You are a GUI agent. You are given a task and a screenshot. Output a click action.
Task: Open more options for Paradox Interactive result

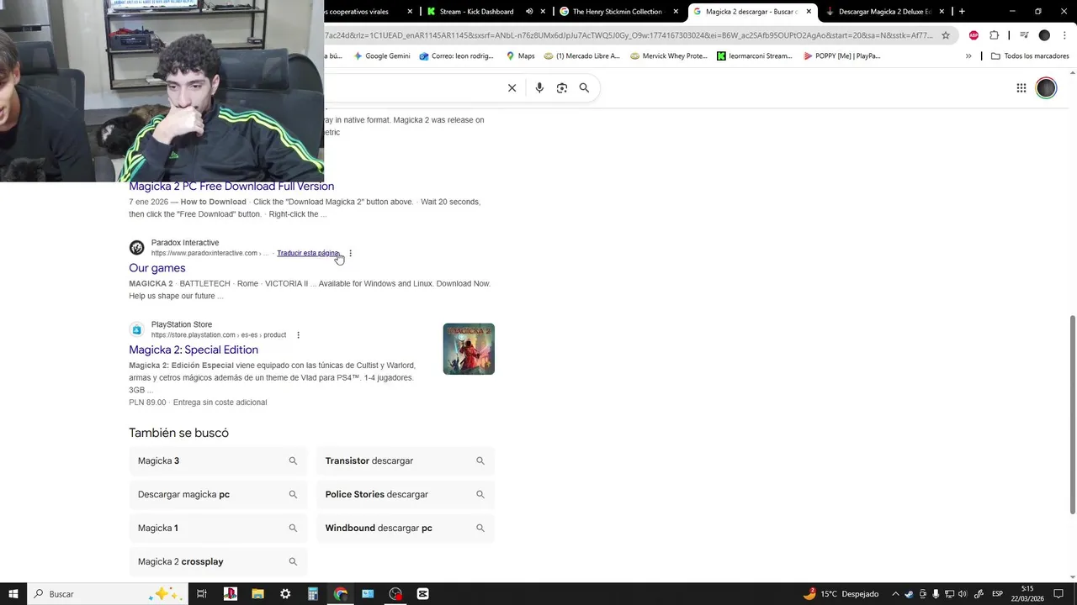350,253
